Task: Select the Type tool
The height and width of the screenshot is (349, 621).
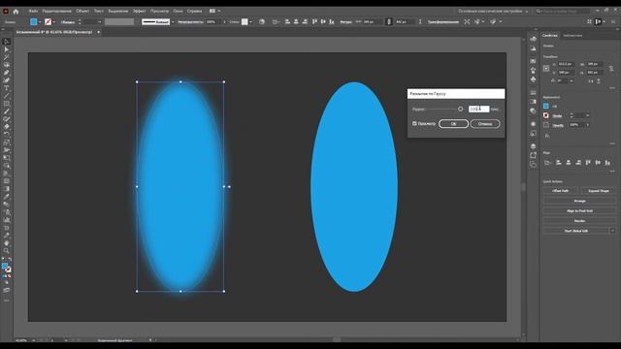Action: click(7, 88)
